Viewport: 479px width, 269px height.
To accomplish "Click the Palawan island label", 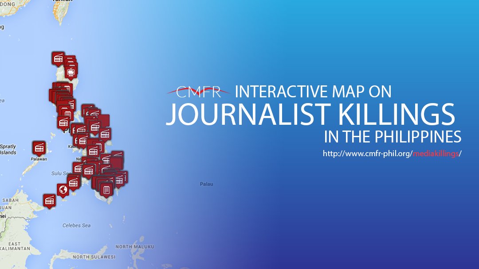I will (x=39, y=159).
